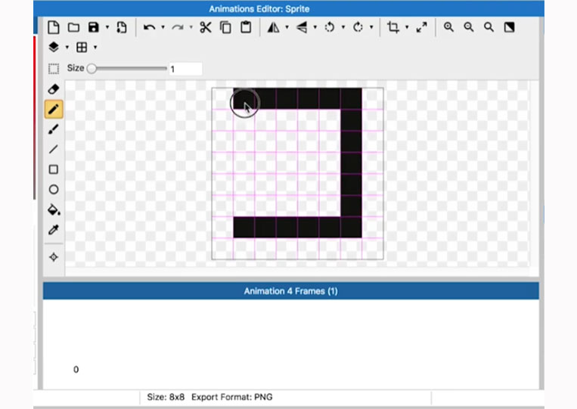The height and width of the screenshot is (409, 577).
Task: Open a file with the folder icon
Action: 73,27
